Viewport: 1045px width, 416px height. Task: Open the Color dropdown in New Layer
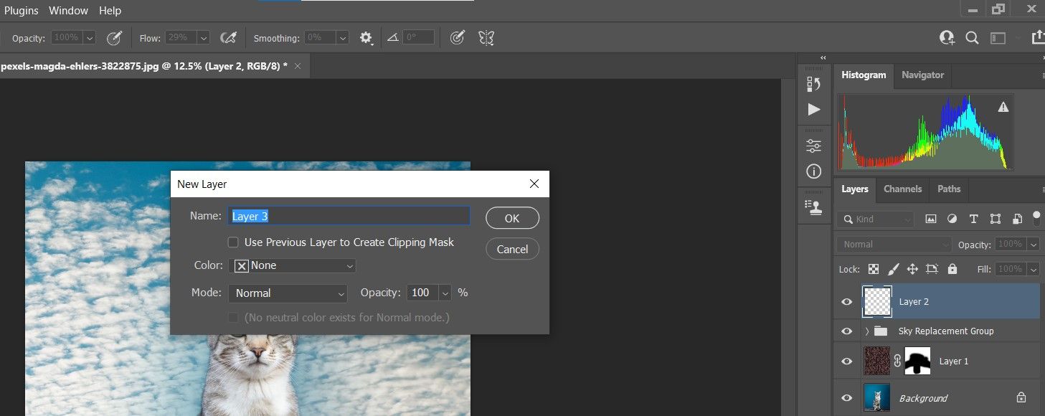pyautogui.click(x=292, y=265)
